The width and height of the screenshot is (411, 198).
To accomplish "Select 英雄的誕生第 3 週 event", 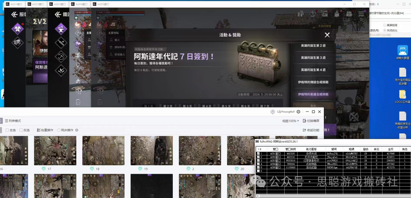I will click(x=313, y=58).
